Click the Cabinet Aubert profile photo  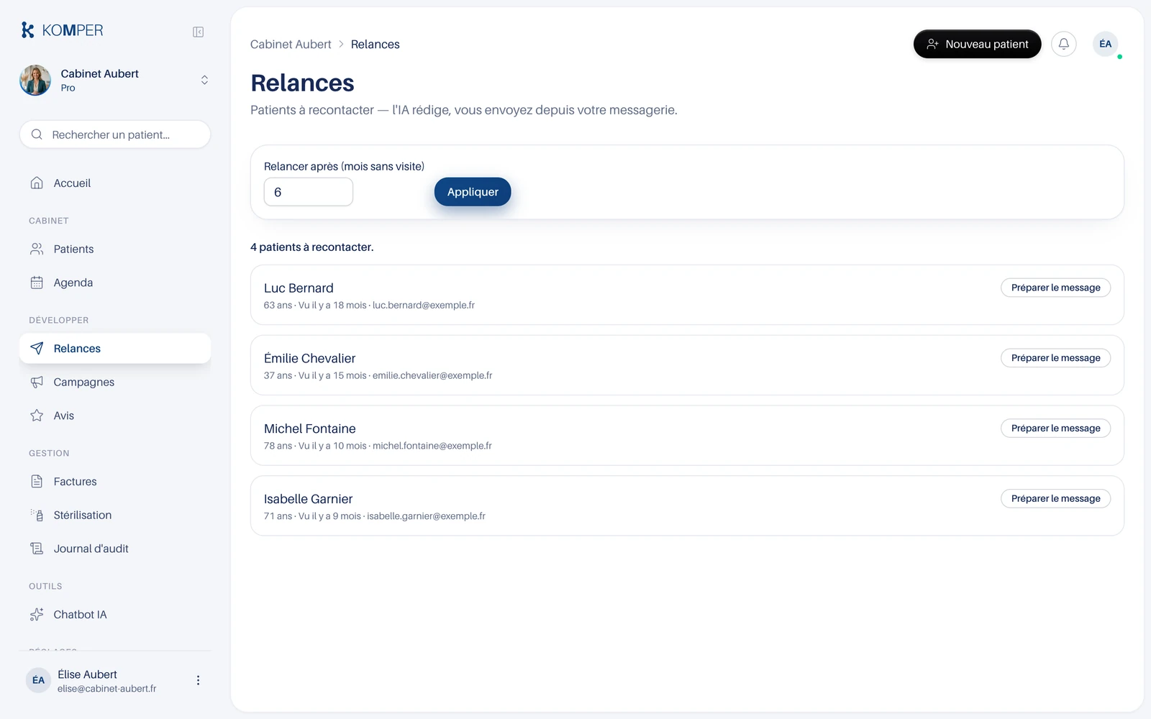35,80
